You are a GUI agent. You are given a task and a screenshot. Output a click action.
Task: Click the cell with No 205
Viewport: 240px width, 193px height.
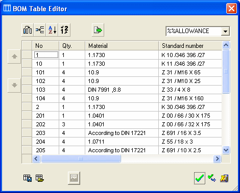pos(45,150)
